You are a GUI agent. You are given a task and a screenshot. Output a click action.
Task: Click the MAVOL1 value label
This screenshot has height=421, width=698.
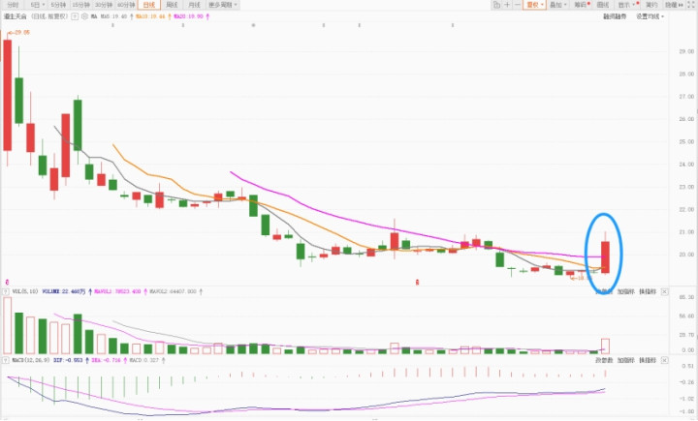pos(117,292)
